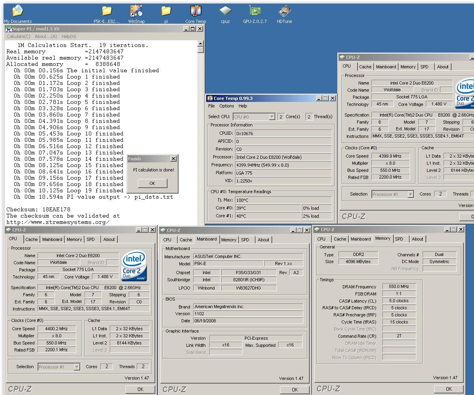Click the Intel logo in upper-right CPU-Z window
This screenshot has height=395, width=474.
pyautogui.click(x=465, y=93)
